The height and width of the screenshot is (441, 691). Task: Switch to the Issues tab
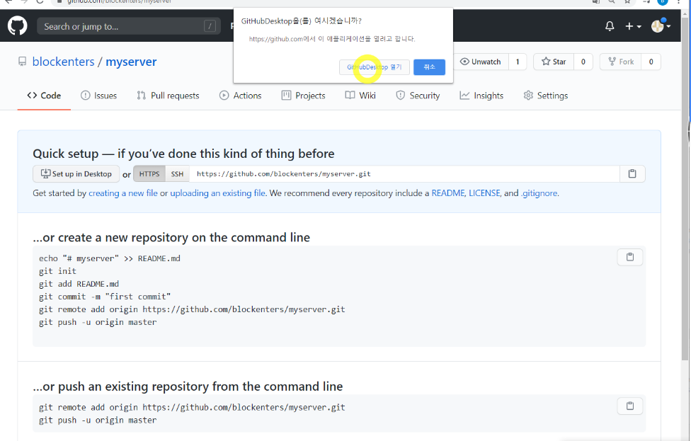tap(98, 96)
